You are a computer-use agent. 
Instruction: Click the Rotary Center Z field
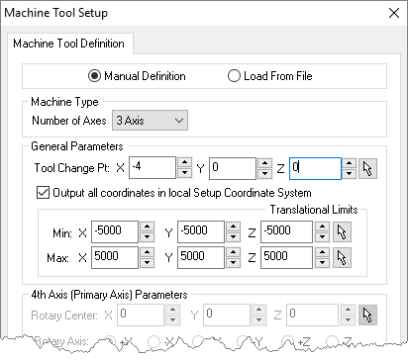[x=312, y=315]
